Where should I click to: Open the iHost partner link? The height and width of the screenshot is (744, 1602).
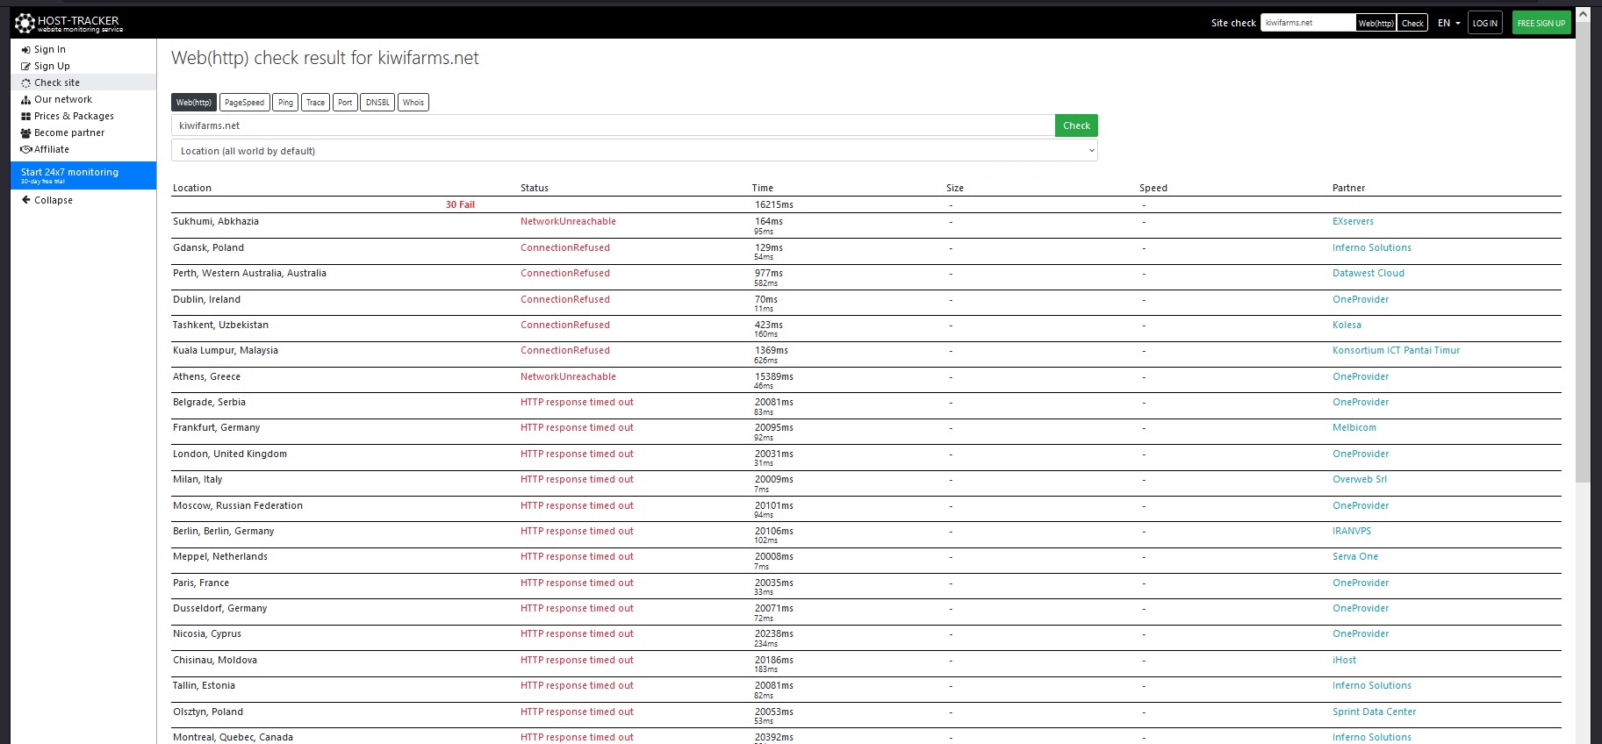1344,661
